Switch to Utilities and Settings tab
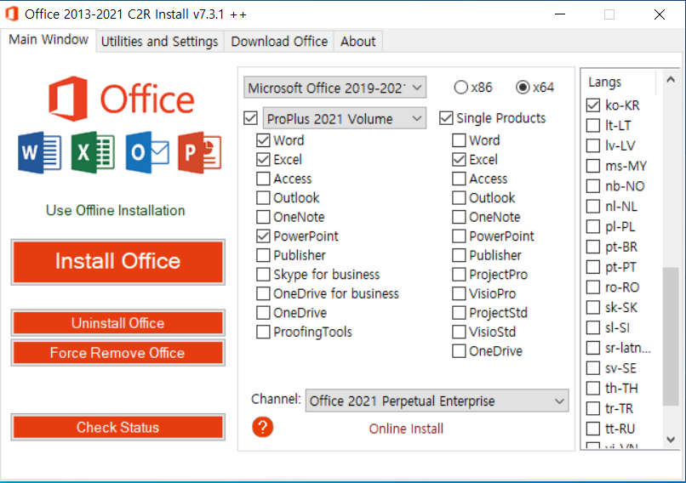Viewport: 686px width, 483px height. click(x=160, y=42)
